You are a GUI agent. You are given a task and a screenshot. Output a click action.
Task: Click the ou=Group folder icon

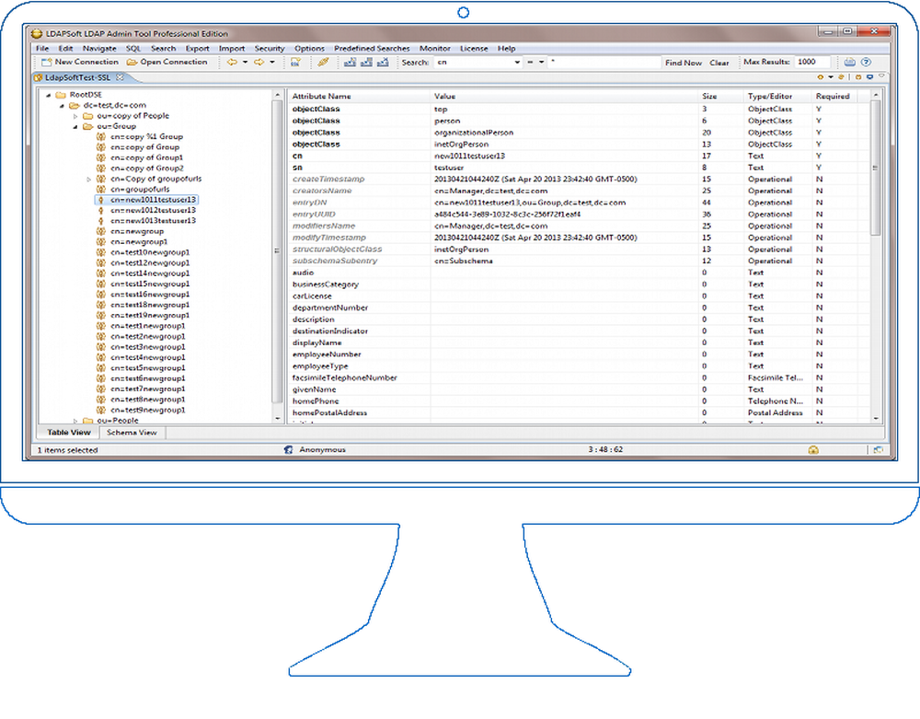point(88,126)
